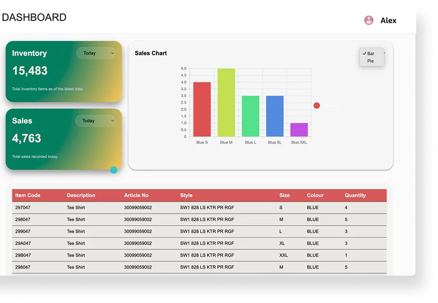
Task: Click the purple Blue XXL bar
Action: [299, 130]
